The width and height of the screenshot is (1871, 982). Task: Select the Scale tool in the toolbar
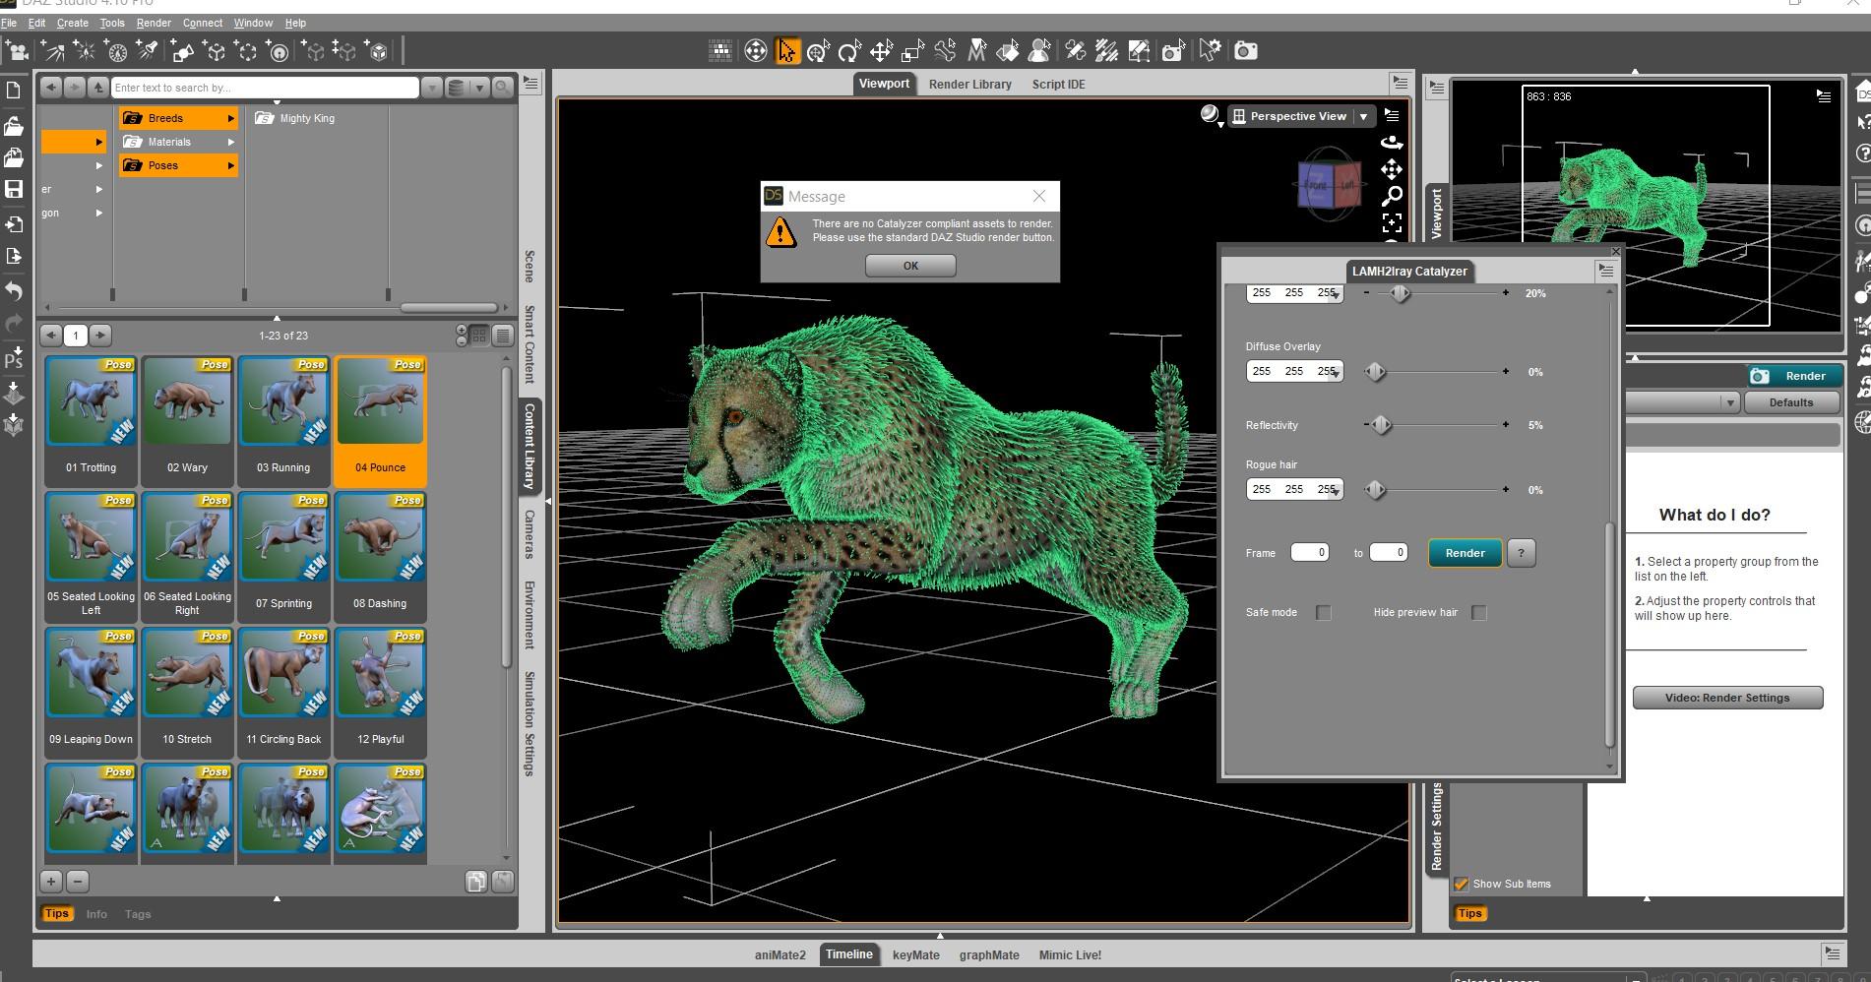[x=912, y=51]
